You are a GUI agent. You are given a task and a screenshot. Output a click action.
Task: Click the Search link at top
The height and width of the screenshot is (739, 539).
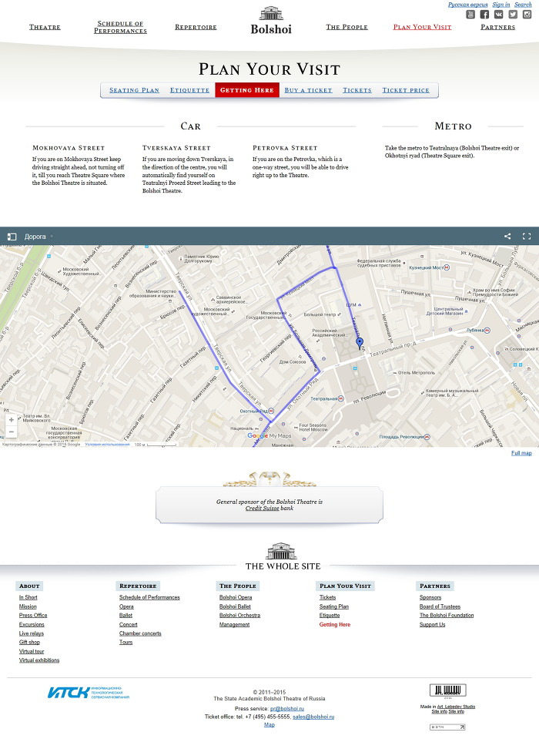click(523, 5)
